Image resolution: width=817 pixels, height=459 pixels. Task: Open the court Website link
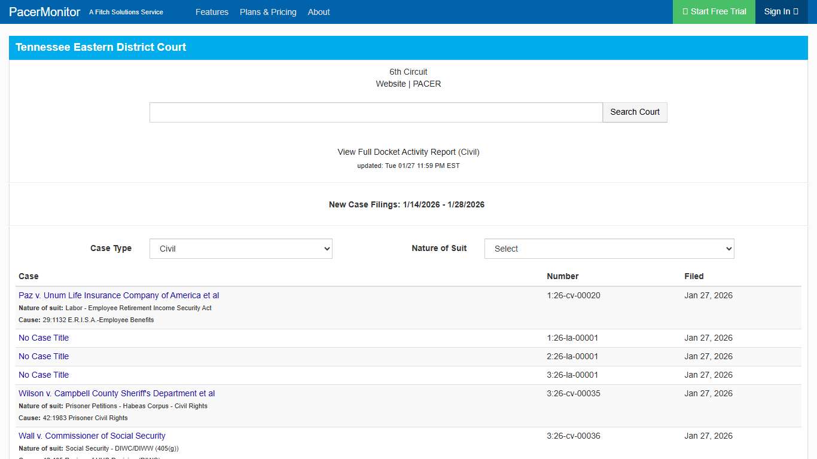[391, 84]
